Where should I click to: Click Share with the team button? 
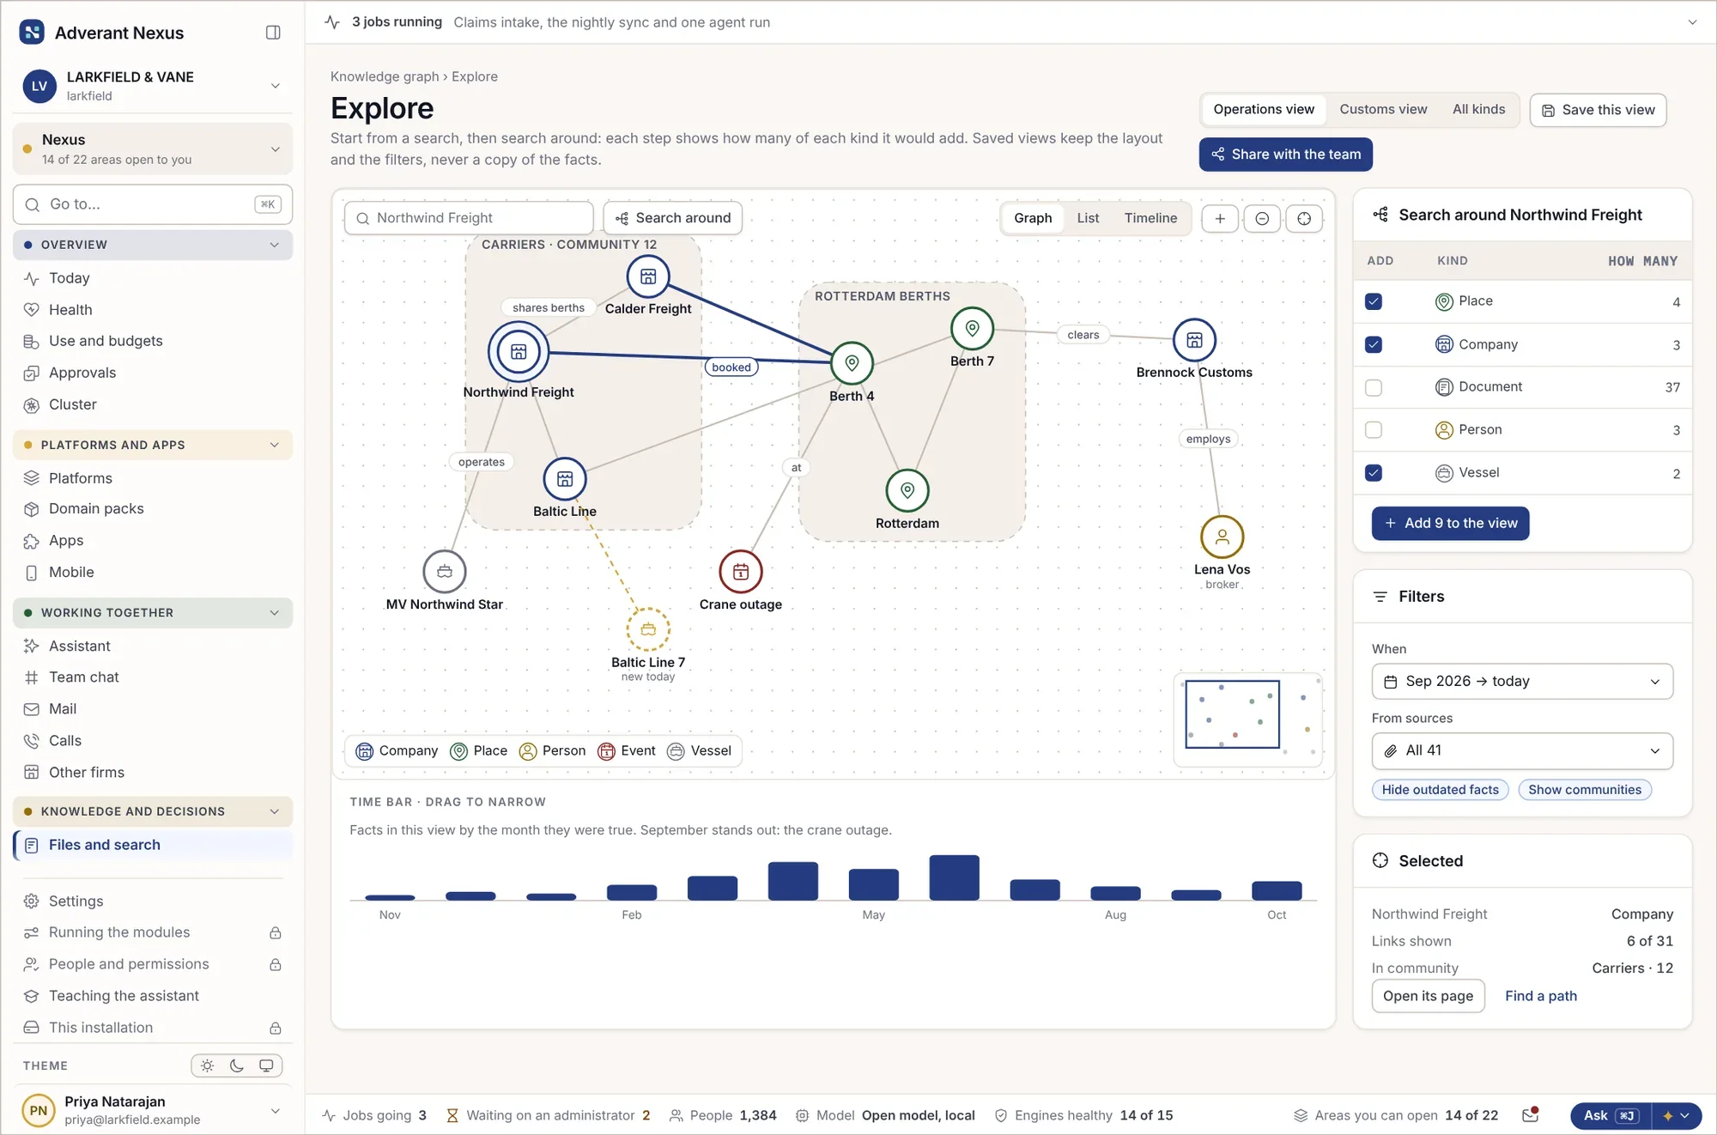tap(1285, 155)
